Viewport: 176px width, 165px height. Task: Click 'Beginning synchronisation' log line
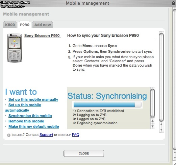tap(95, 123)
